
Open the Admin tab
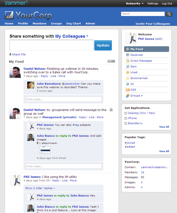pyautogui.click(x=90, y=23)
